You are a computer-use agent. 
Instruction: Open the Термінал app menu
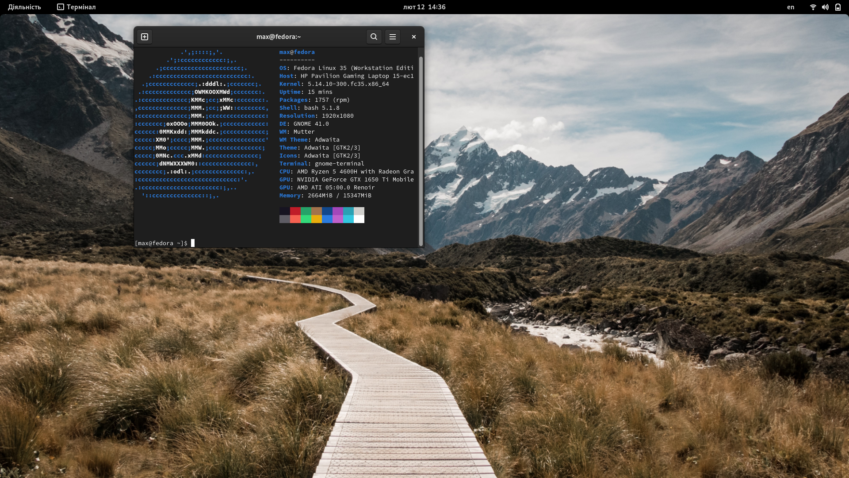click(x=81, y=7)
